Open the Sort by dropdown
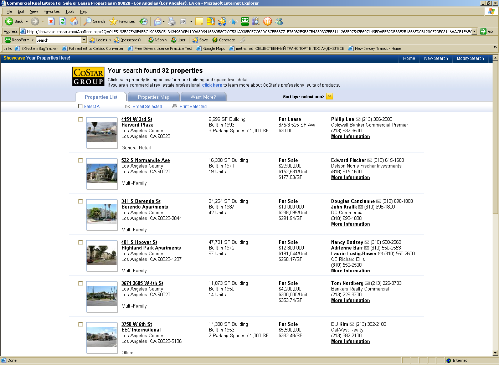The width and height of the screenshot is (499, 365). [x=329, y=96]
